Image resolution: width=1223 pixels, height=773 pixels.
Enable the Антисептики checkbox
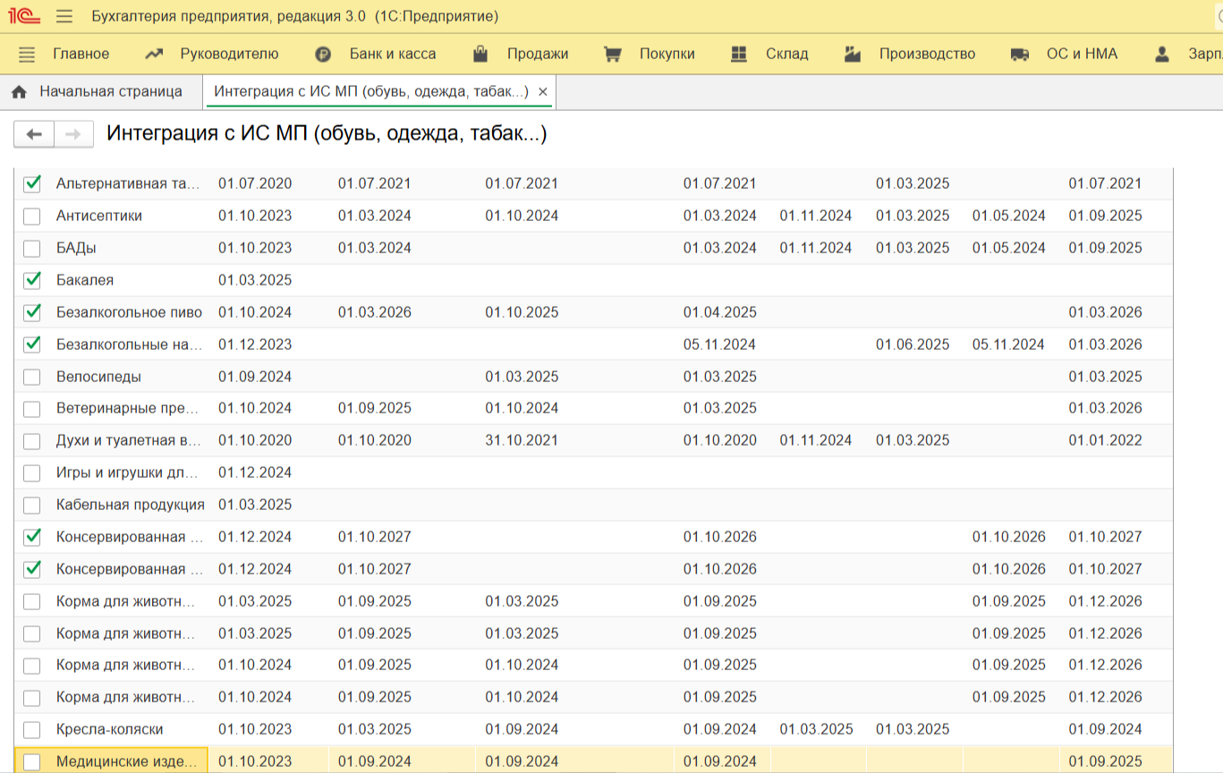click(x=32, y=216)
